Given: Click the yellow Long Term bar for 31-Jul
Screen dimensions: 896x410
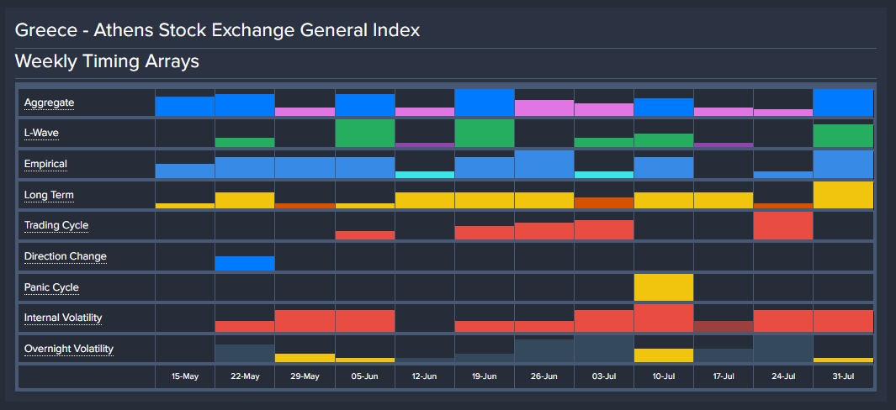Looking at the screenshot, I should tap(844, 195).
